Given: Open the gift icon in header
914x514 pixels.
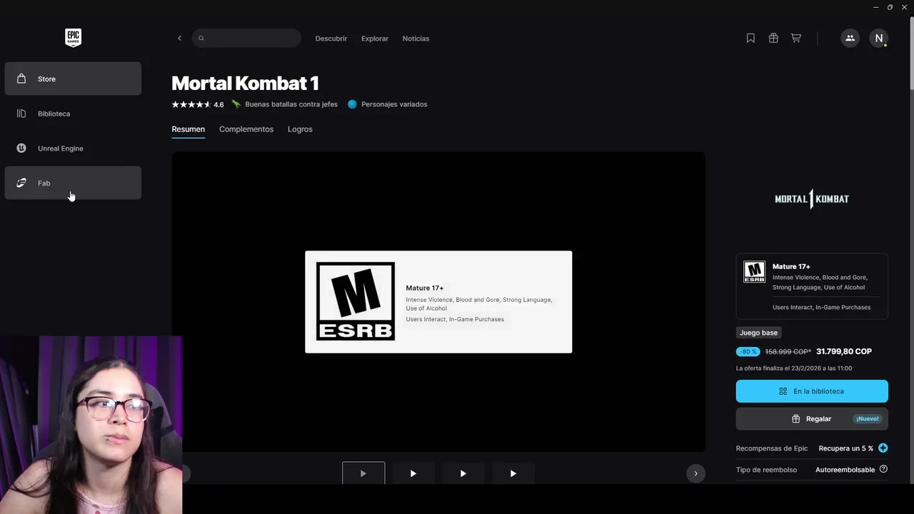Looking at the screenshot, I should (x=773, y=39).
